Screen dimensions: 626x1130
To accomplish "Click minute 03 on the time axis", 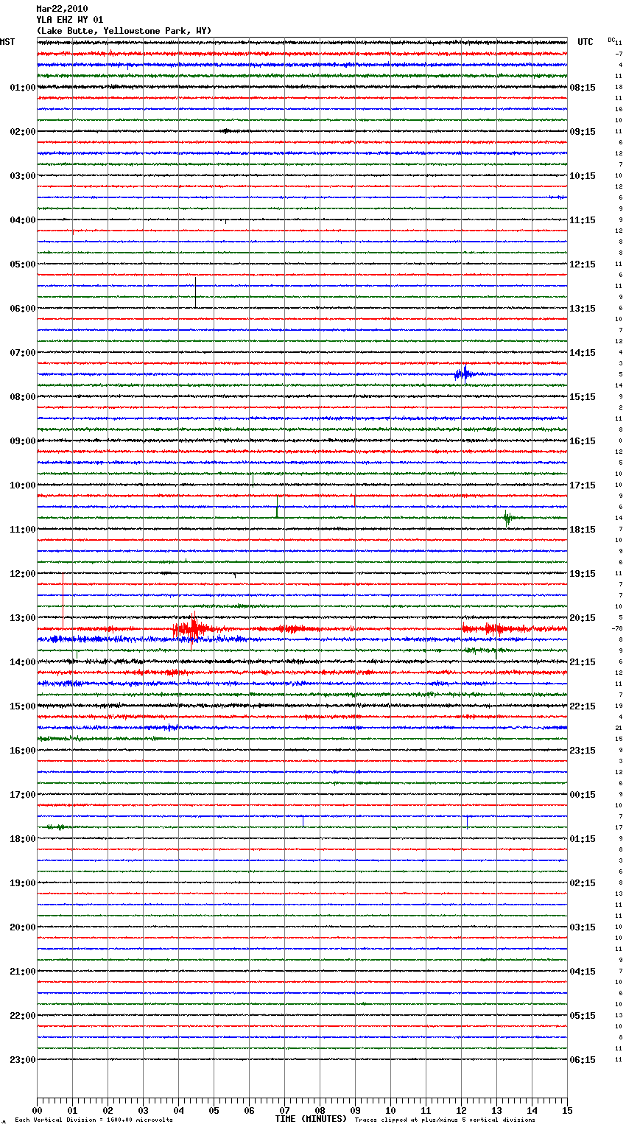I will (x=143, y=1110).
